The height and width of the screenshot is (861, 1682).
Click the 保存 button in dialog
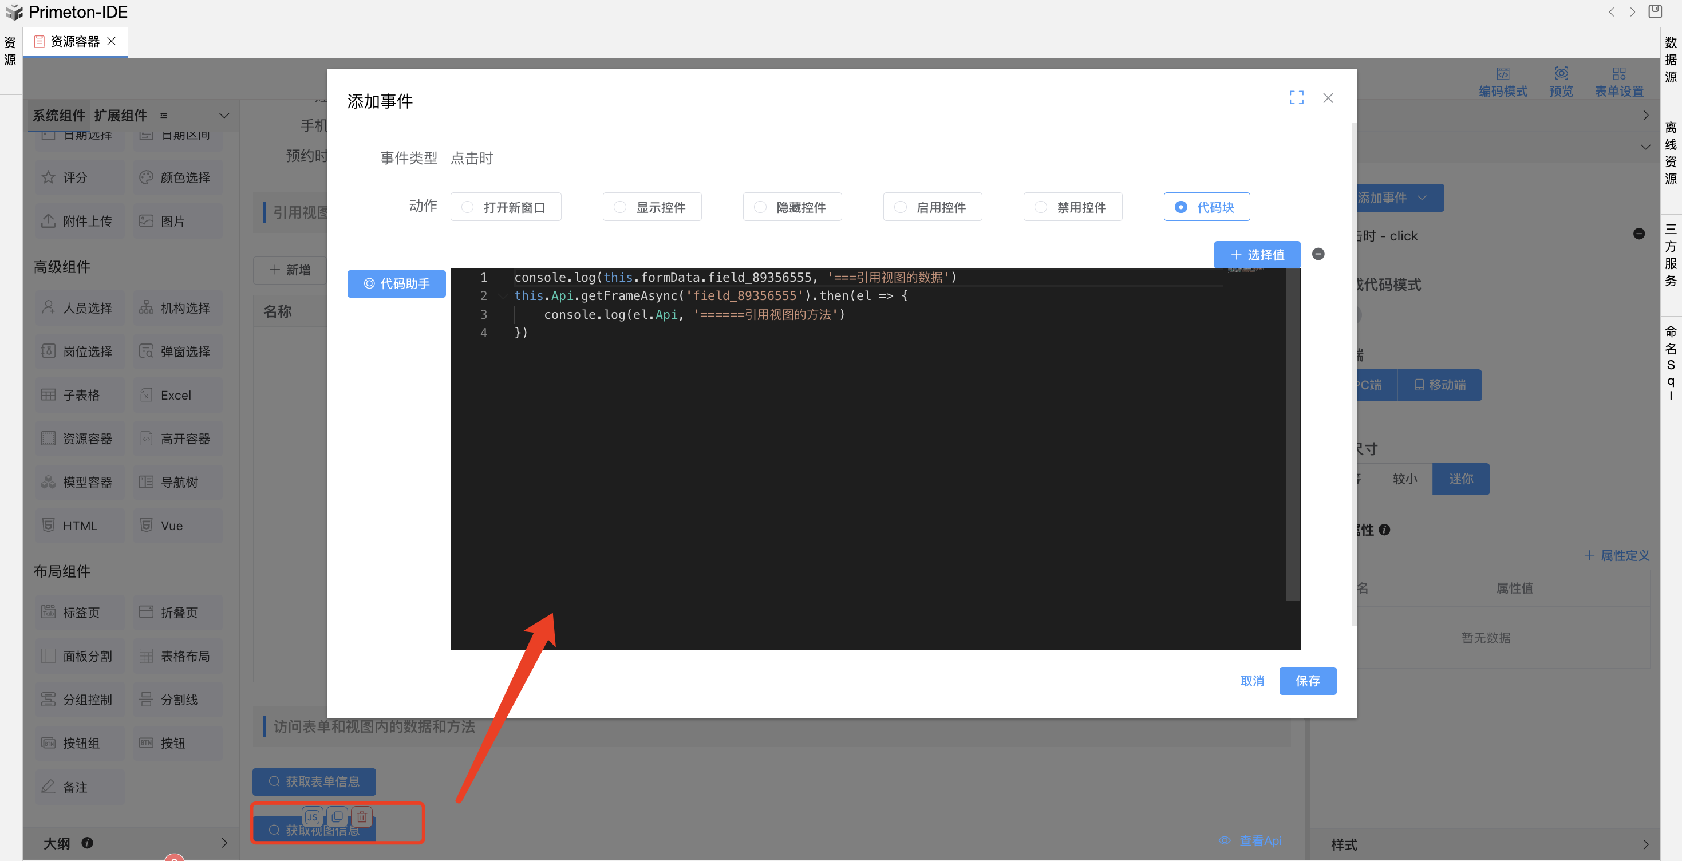[1307, 681]
